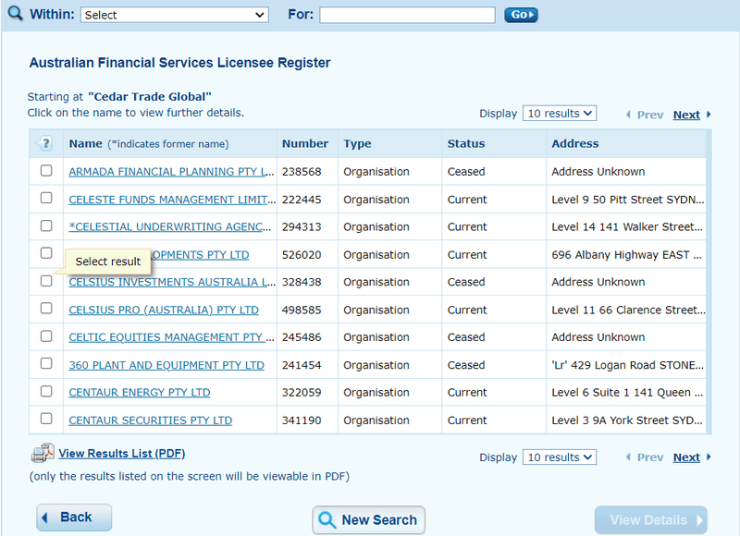Click address Level 6 Suite 1 141 Queen
Screen dimensions: 740x536
[x=627, y=392]
